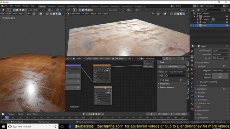This screenshot has height=129, width=230.
Task: Jump to the timeline end frame
Action: point(102,114)
